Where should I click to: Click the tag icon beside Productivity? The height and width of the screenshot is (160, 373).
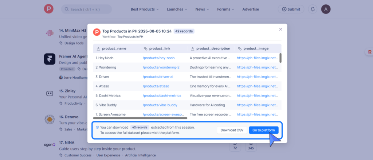click(x=61, y=104)
